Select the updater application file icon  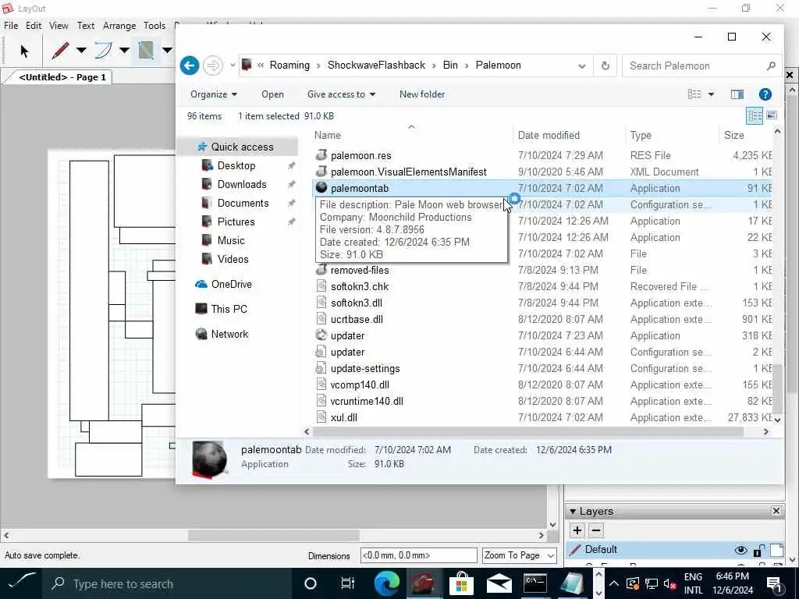tap(321, 335)
